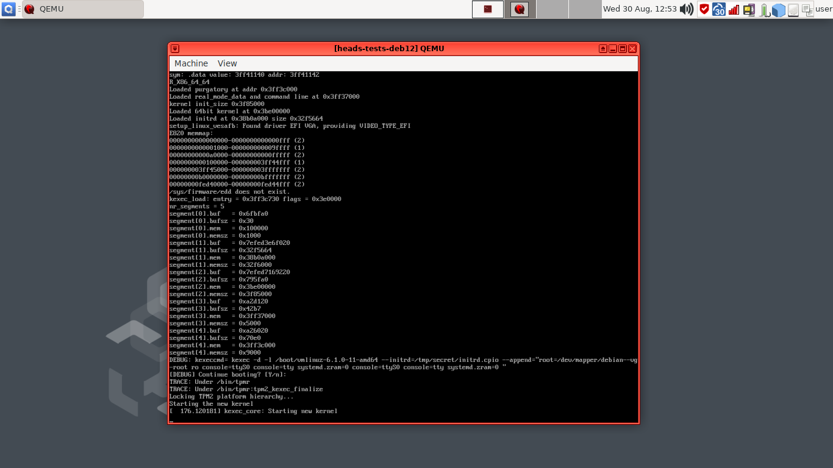
Task: Select the blue cube applet in the tray
Action: (x=778, y=9)
